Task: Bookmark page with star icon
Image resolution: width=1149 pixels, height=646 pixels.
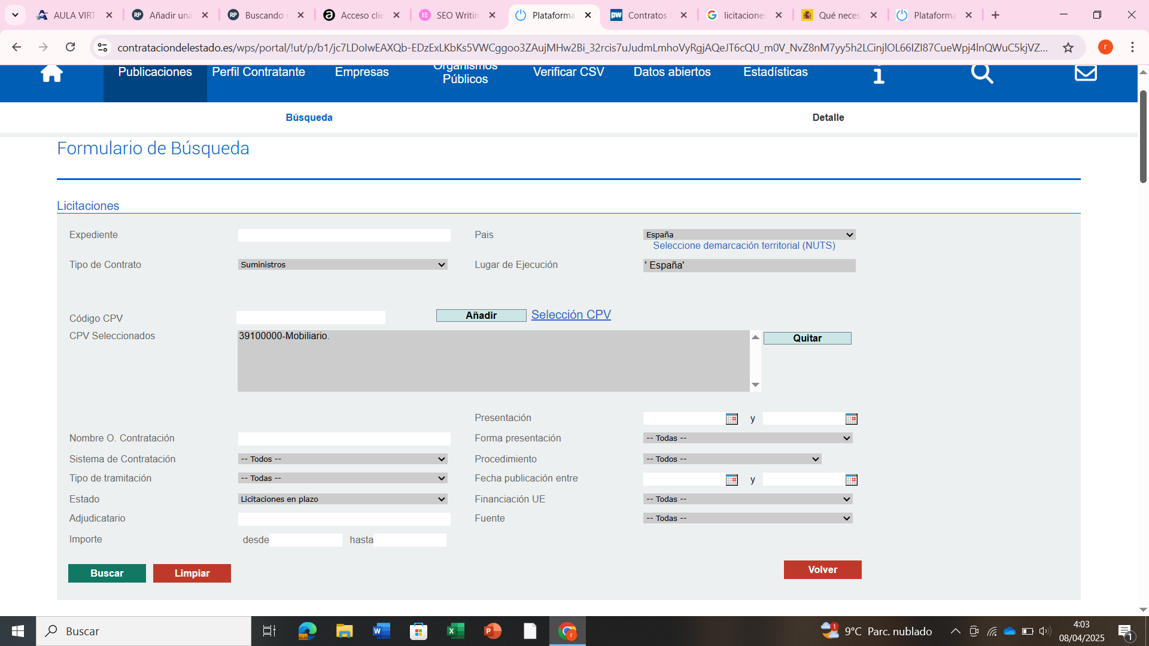Action: pos(1068,47)
